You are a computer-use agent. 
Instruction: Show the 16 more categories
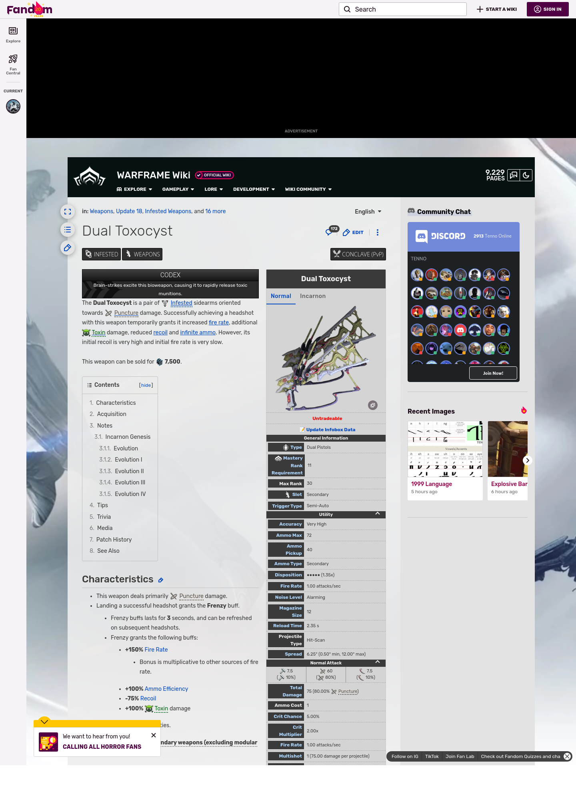(x=216, y=211)
